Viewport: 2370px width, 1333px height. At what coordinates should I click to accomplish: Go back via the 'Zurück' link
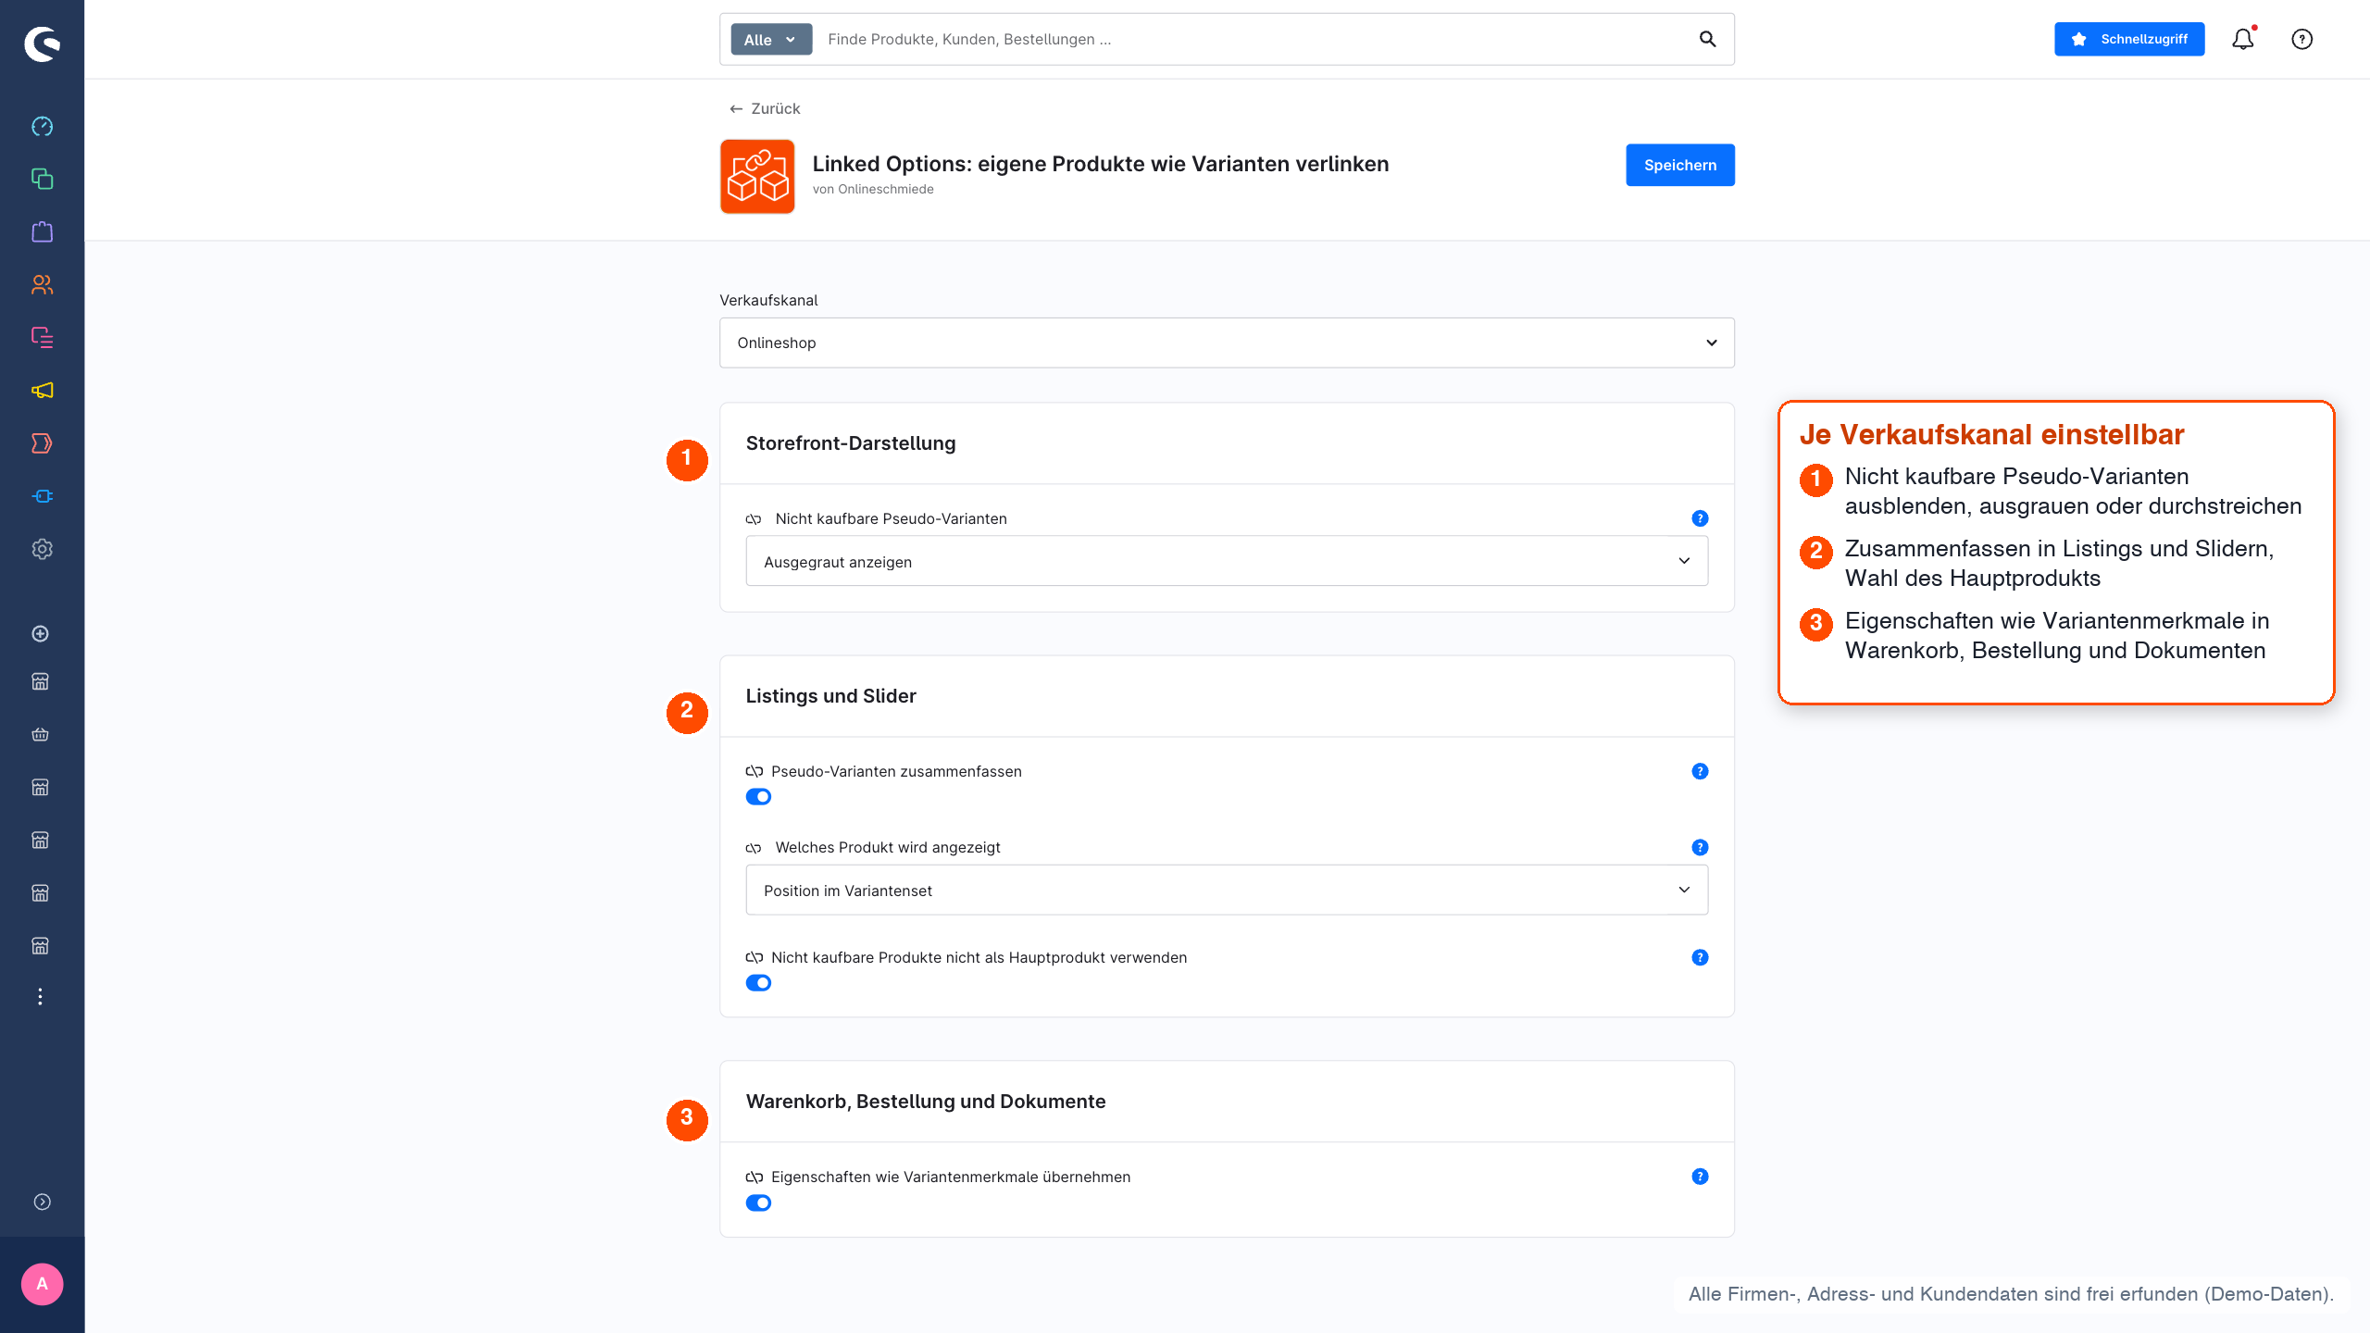[x=765, y=108]
